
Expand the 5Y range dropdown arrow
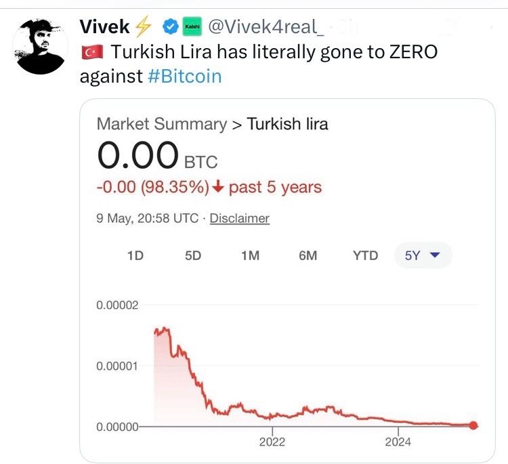434,255
